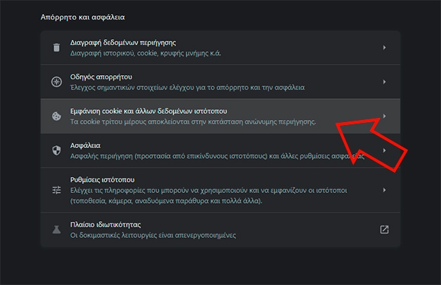Click the external link icon in the Πλαίσιο ιδιωτικότητας row
Viewport: 441px width, 285px height.
[x=384, y=230]
